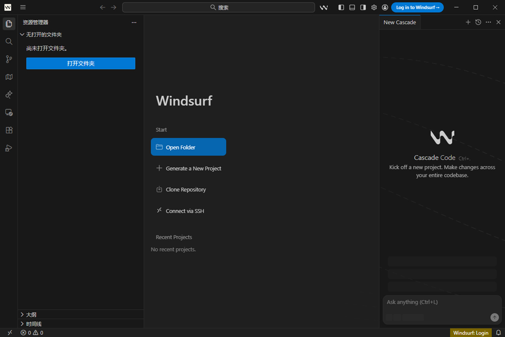Click the 资源管理器 panel title
The width and height of the screenshot is (505, 337).
[35, 22]
